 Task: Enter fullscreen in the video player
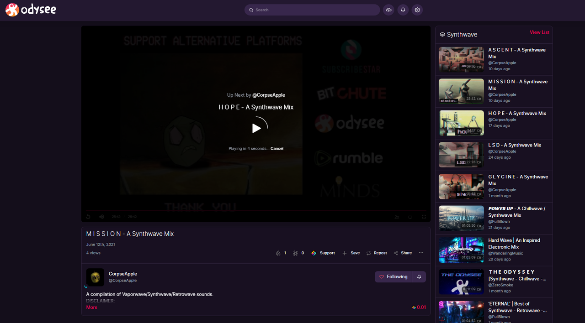424,217
